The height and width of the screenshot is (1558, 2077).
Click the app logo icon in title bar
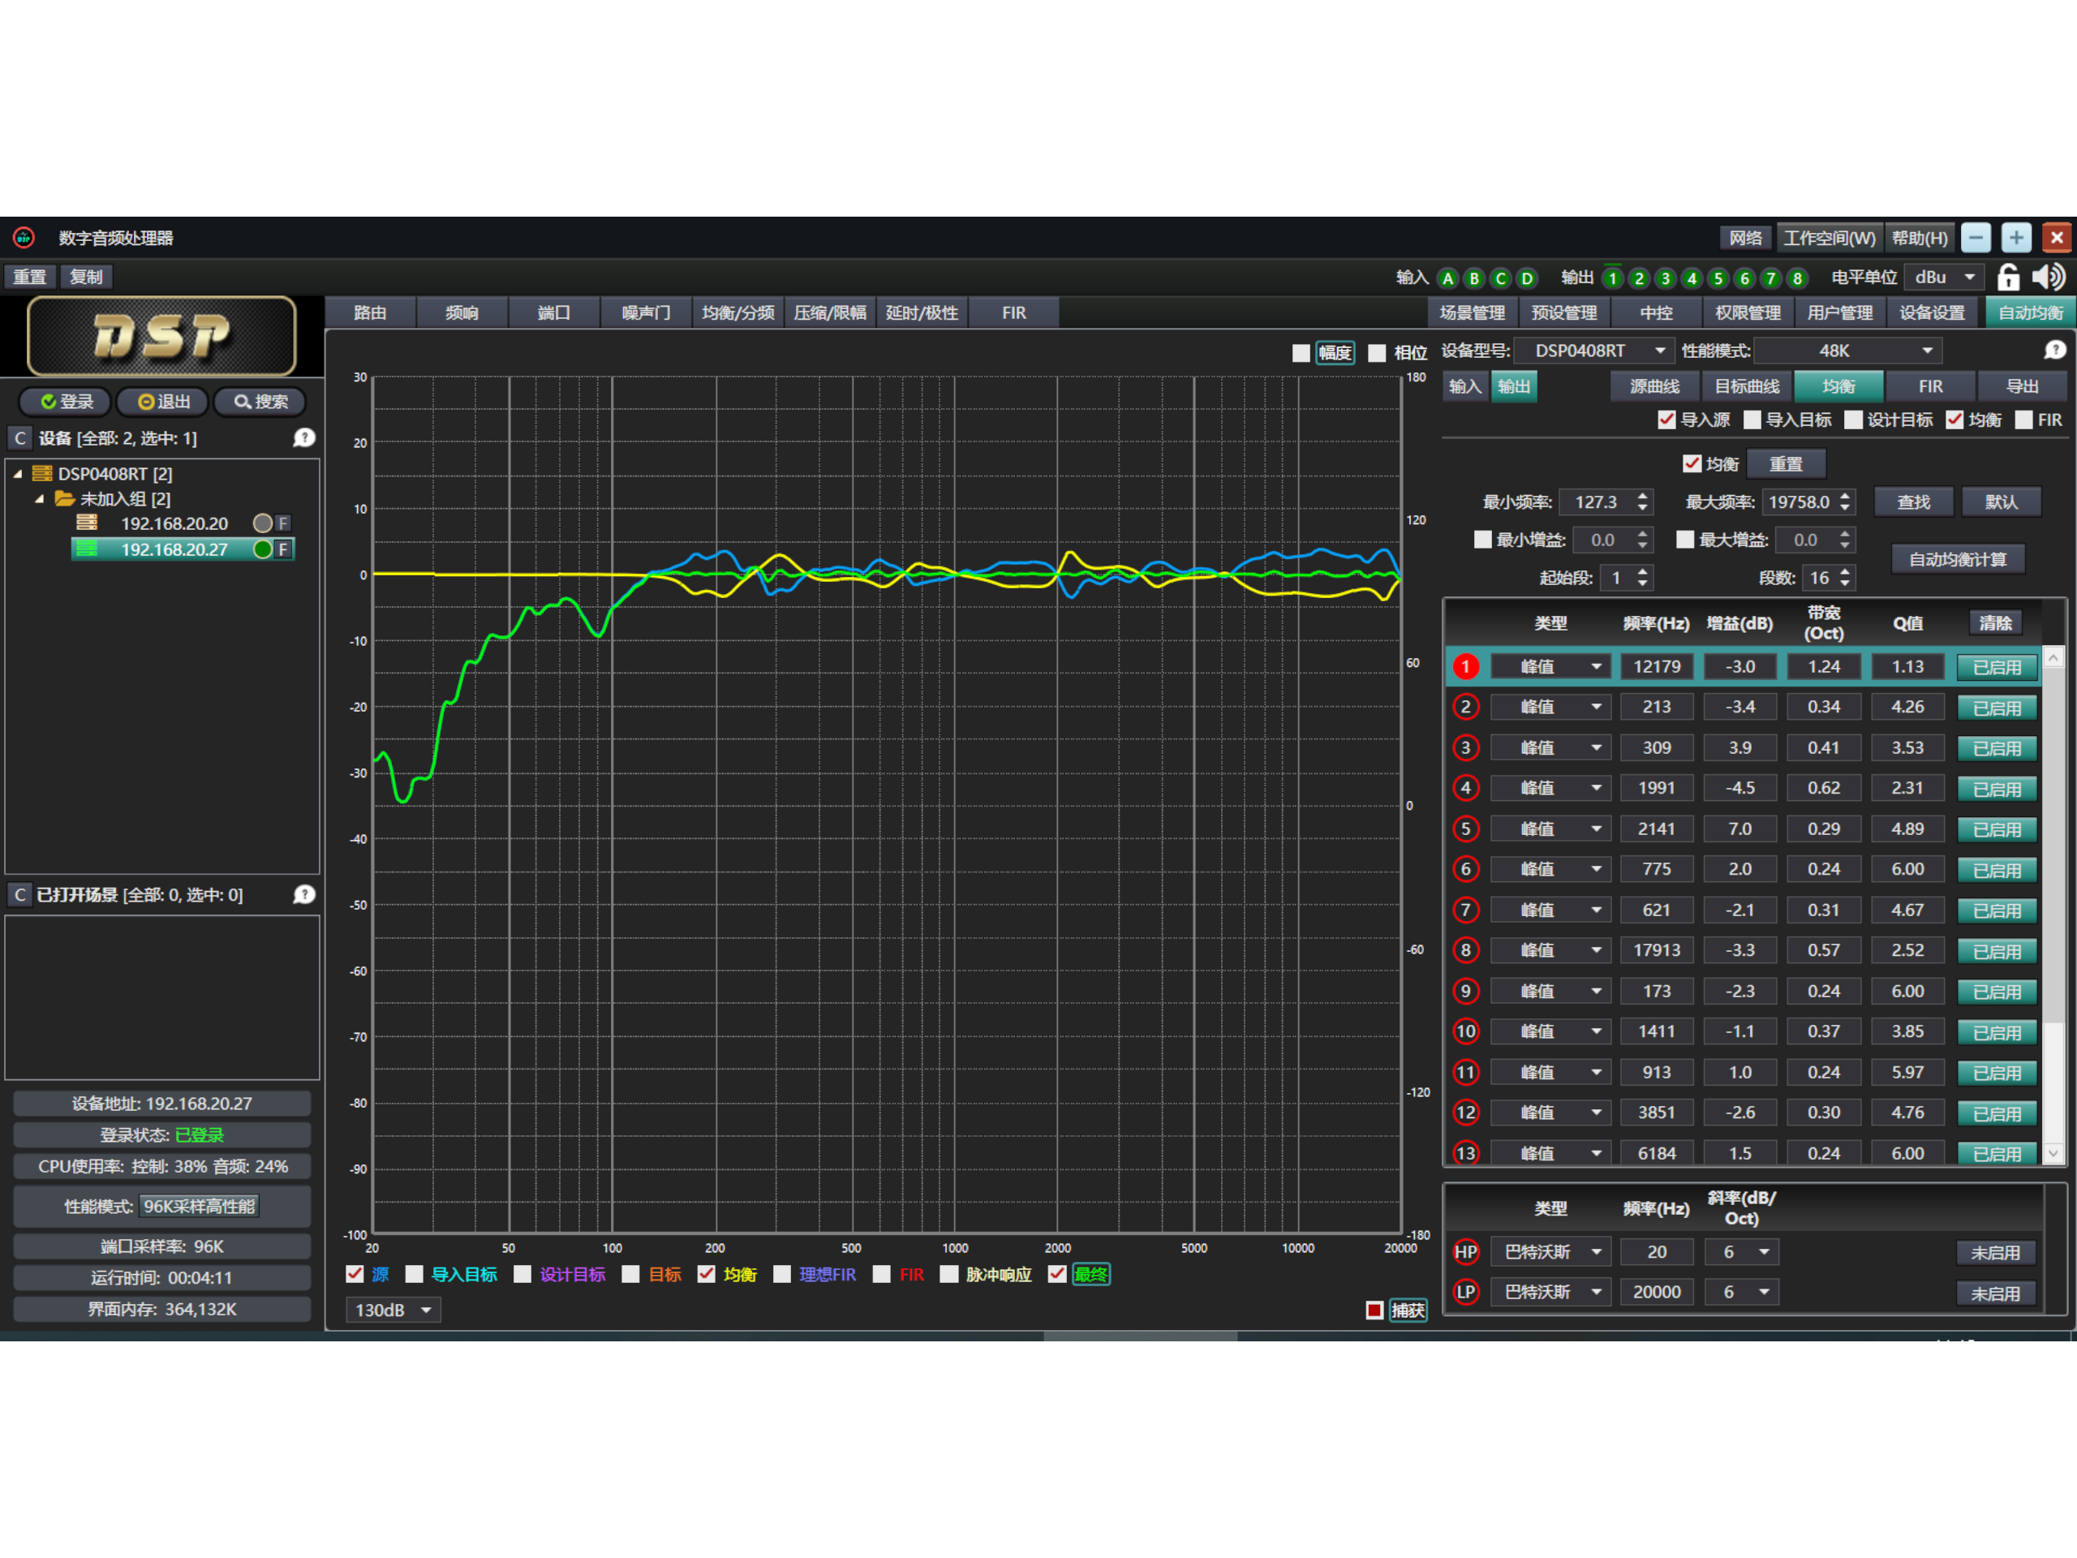(24, 238)
